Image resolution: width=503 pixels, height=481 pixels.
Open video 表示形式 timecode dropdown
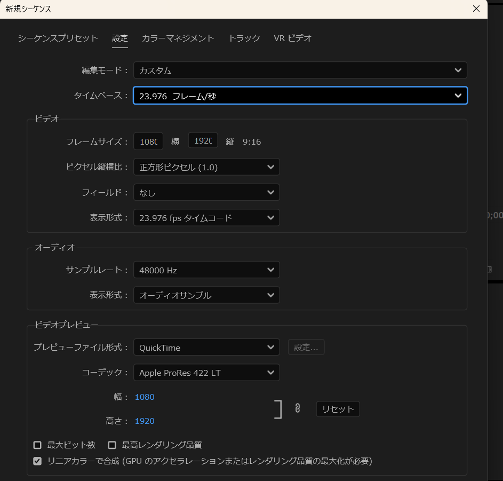tap(206, 218)
